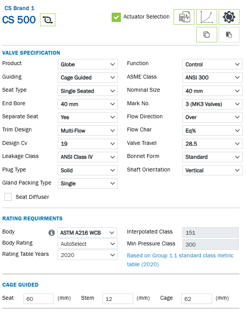Click the CAGE GUIDED heading

click(x=20, y=285)
